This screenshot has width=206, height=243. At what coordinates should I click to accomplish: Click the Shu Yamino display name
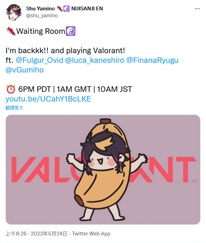[x=40, y=9]
